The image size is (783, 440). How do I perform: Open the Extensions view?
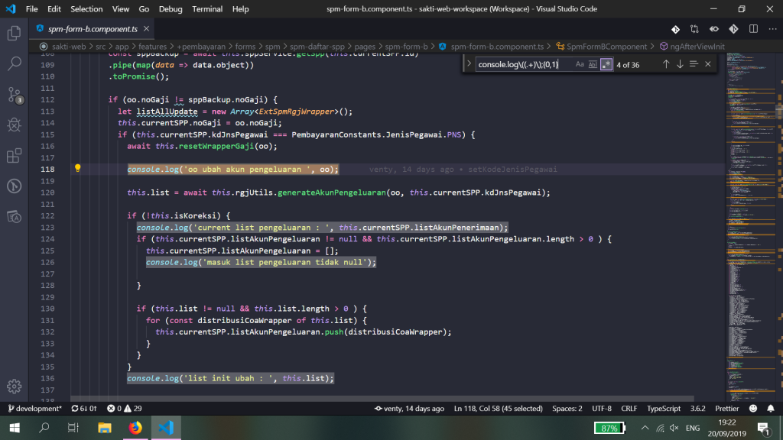pyautogui.click(x=14, y=156)
